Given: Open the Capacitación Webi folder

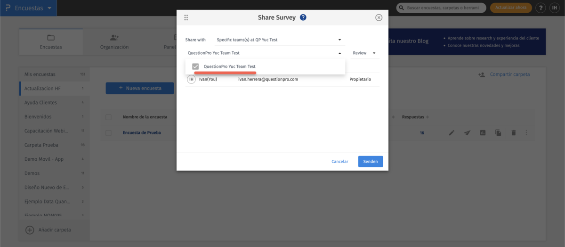Looking at the screenshot, I should click(x=54, y=131).
